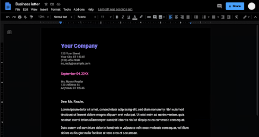Screen dimensions: 259x137
Task: Star the Business letter document
Action: pos(46,4)
